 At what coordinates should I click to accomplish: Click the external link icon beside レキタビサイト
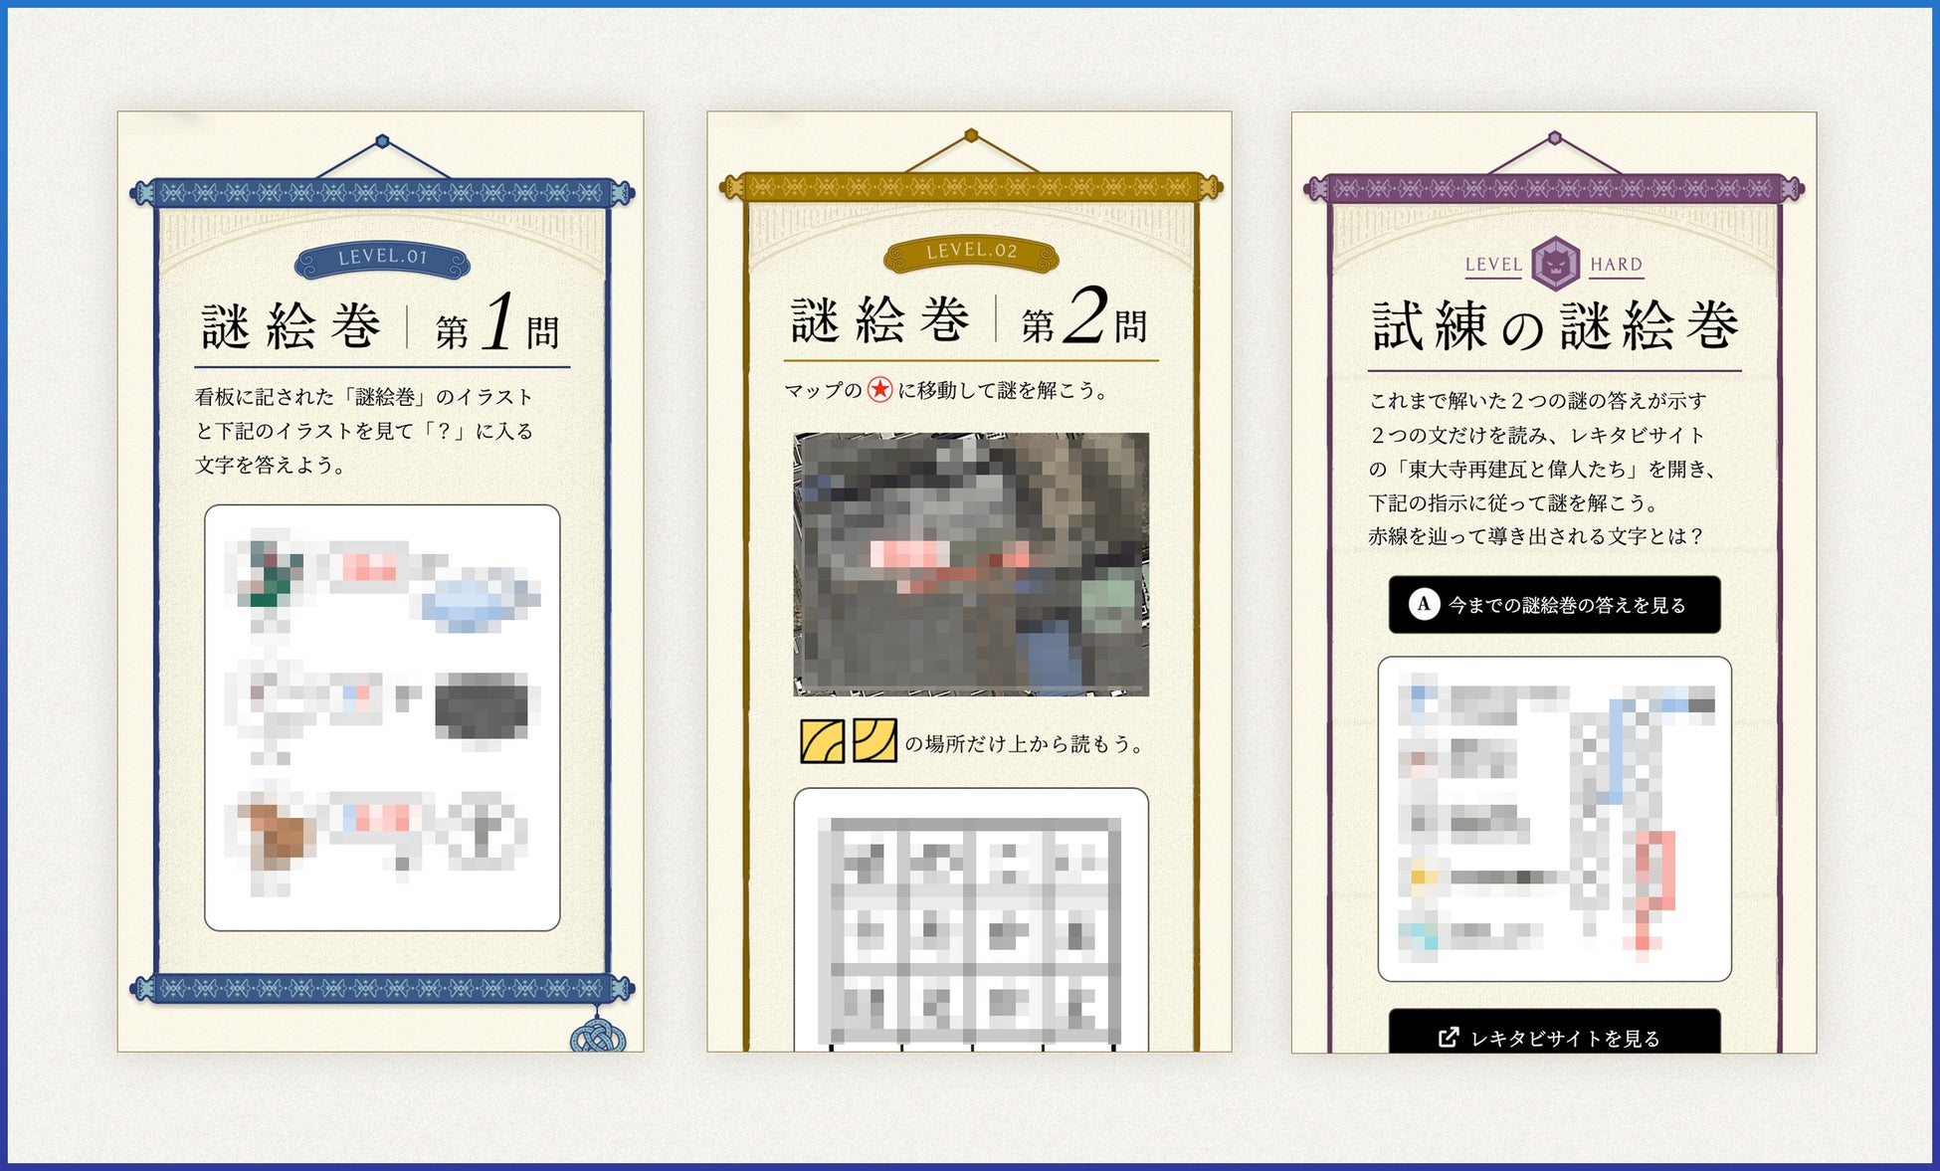point(1449,1037)
